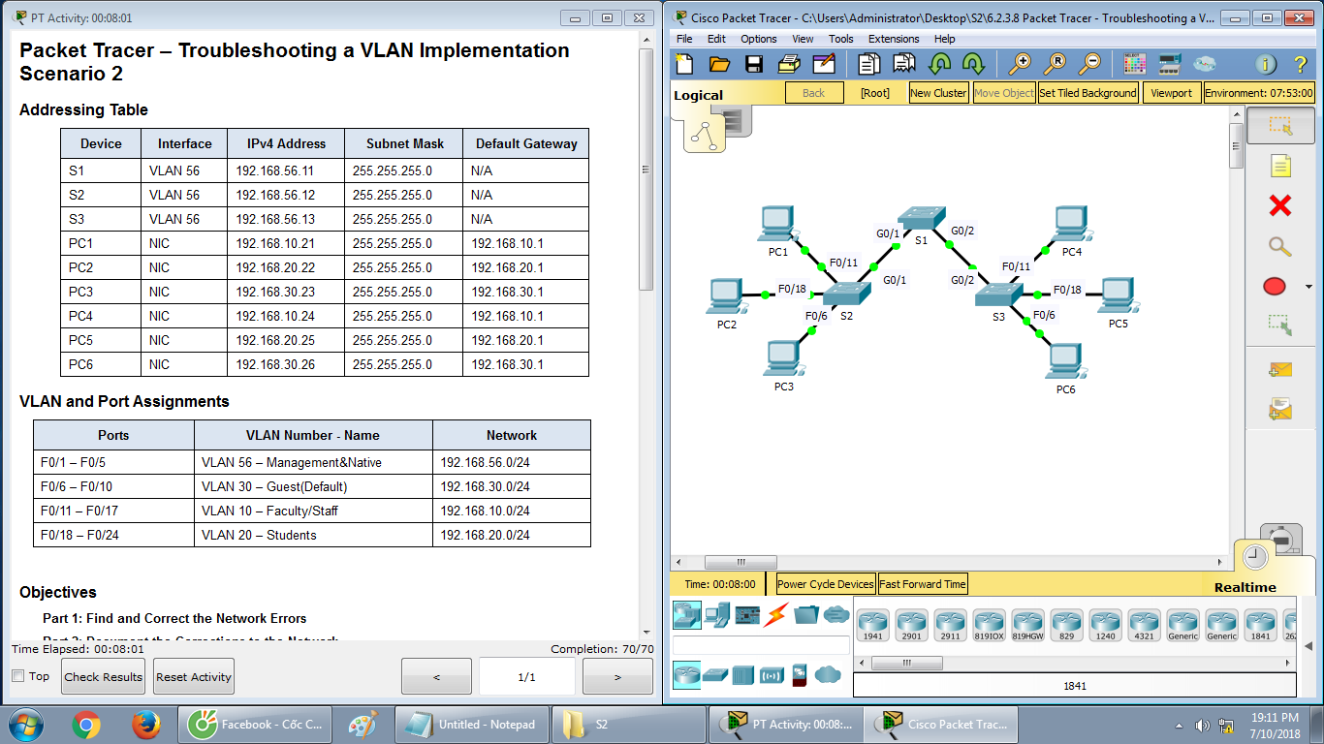Open the Extensions menu
The image size is (1324, 744).
click(x=894, y=39)
